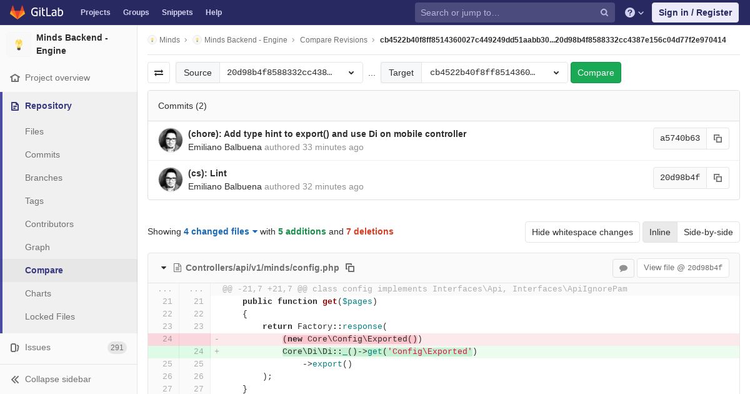The width and height of the screenshot is (750, 394).
Task: Open commit hash 20d98b4f
Action: 680,178
